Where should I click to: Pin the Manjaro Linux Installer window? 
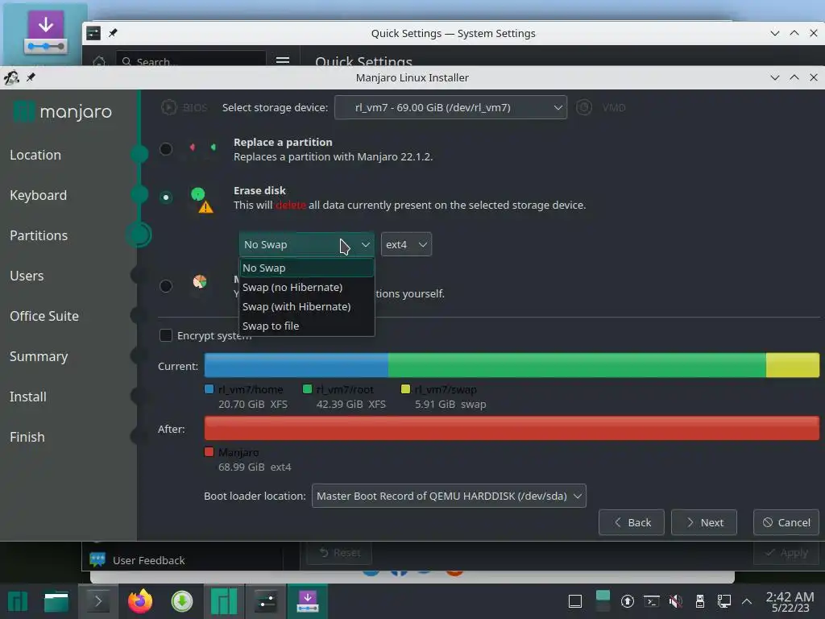point(31,77)
